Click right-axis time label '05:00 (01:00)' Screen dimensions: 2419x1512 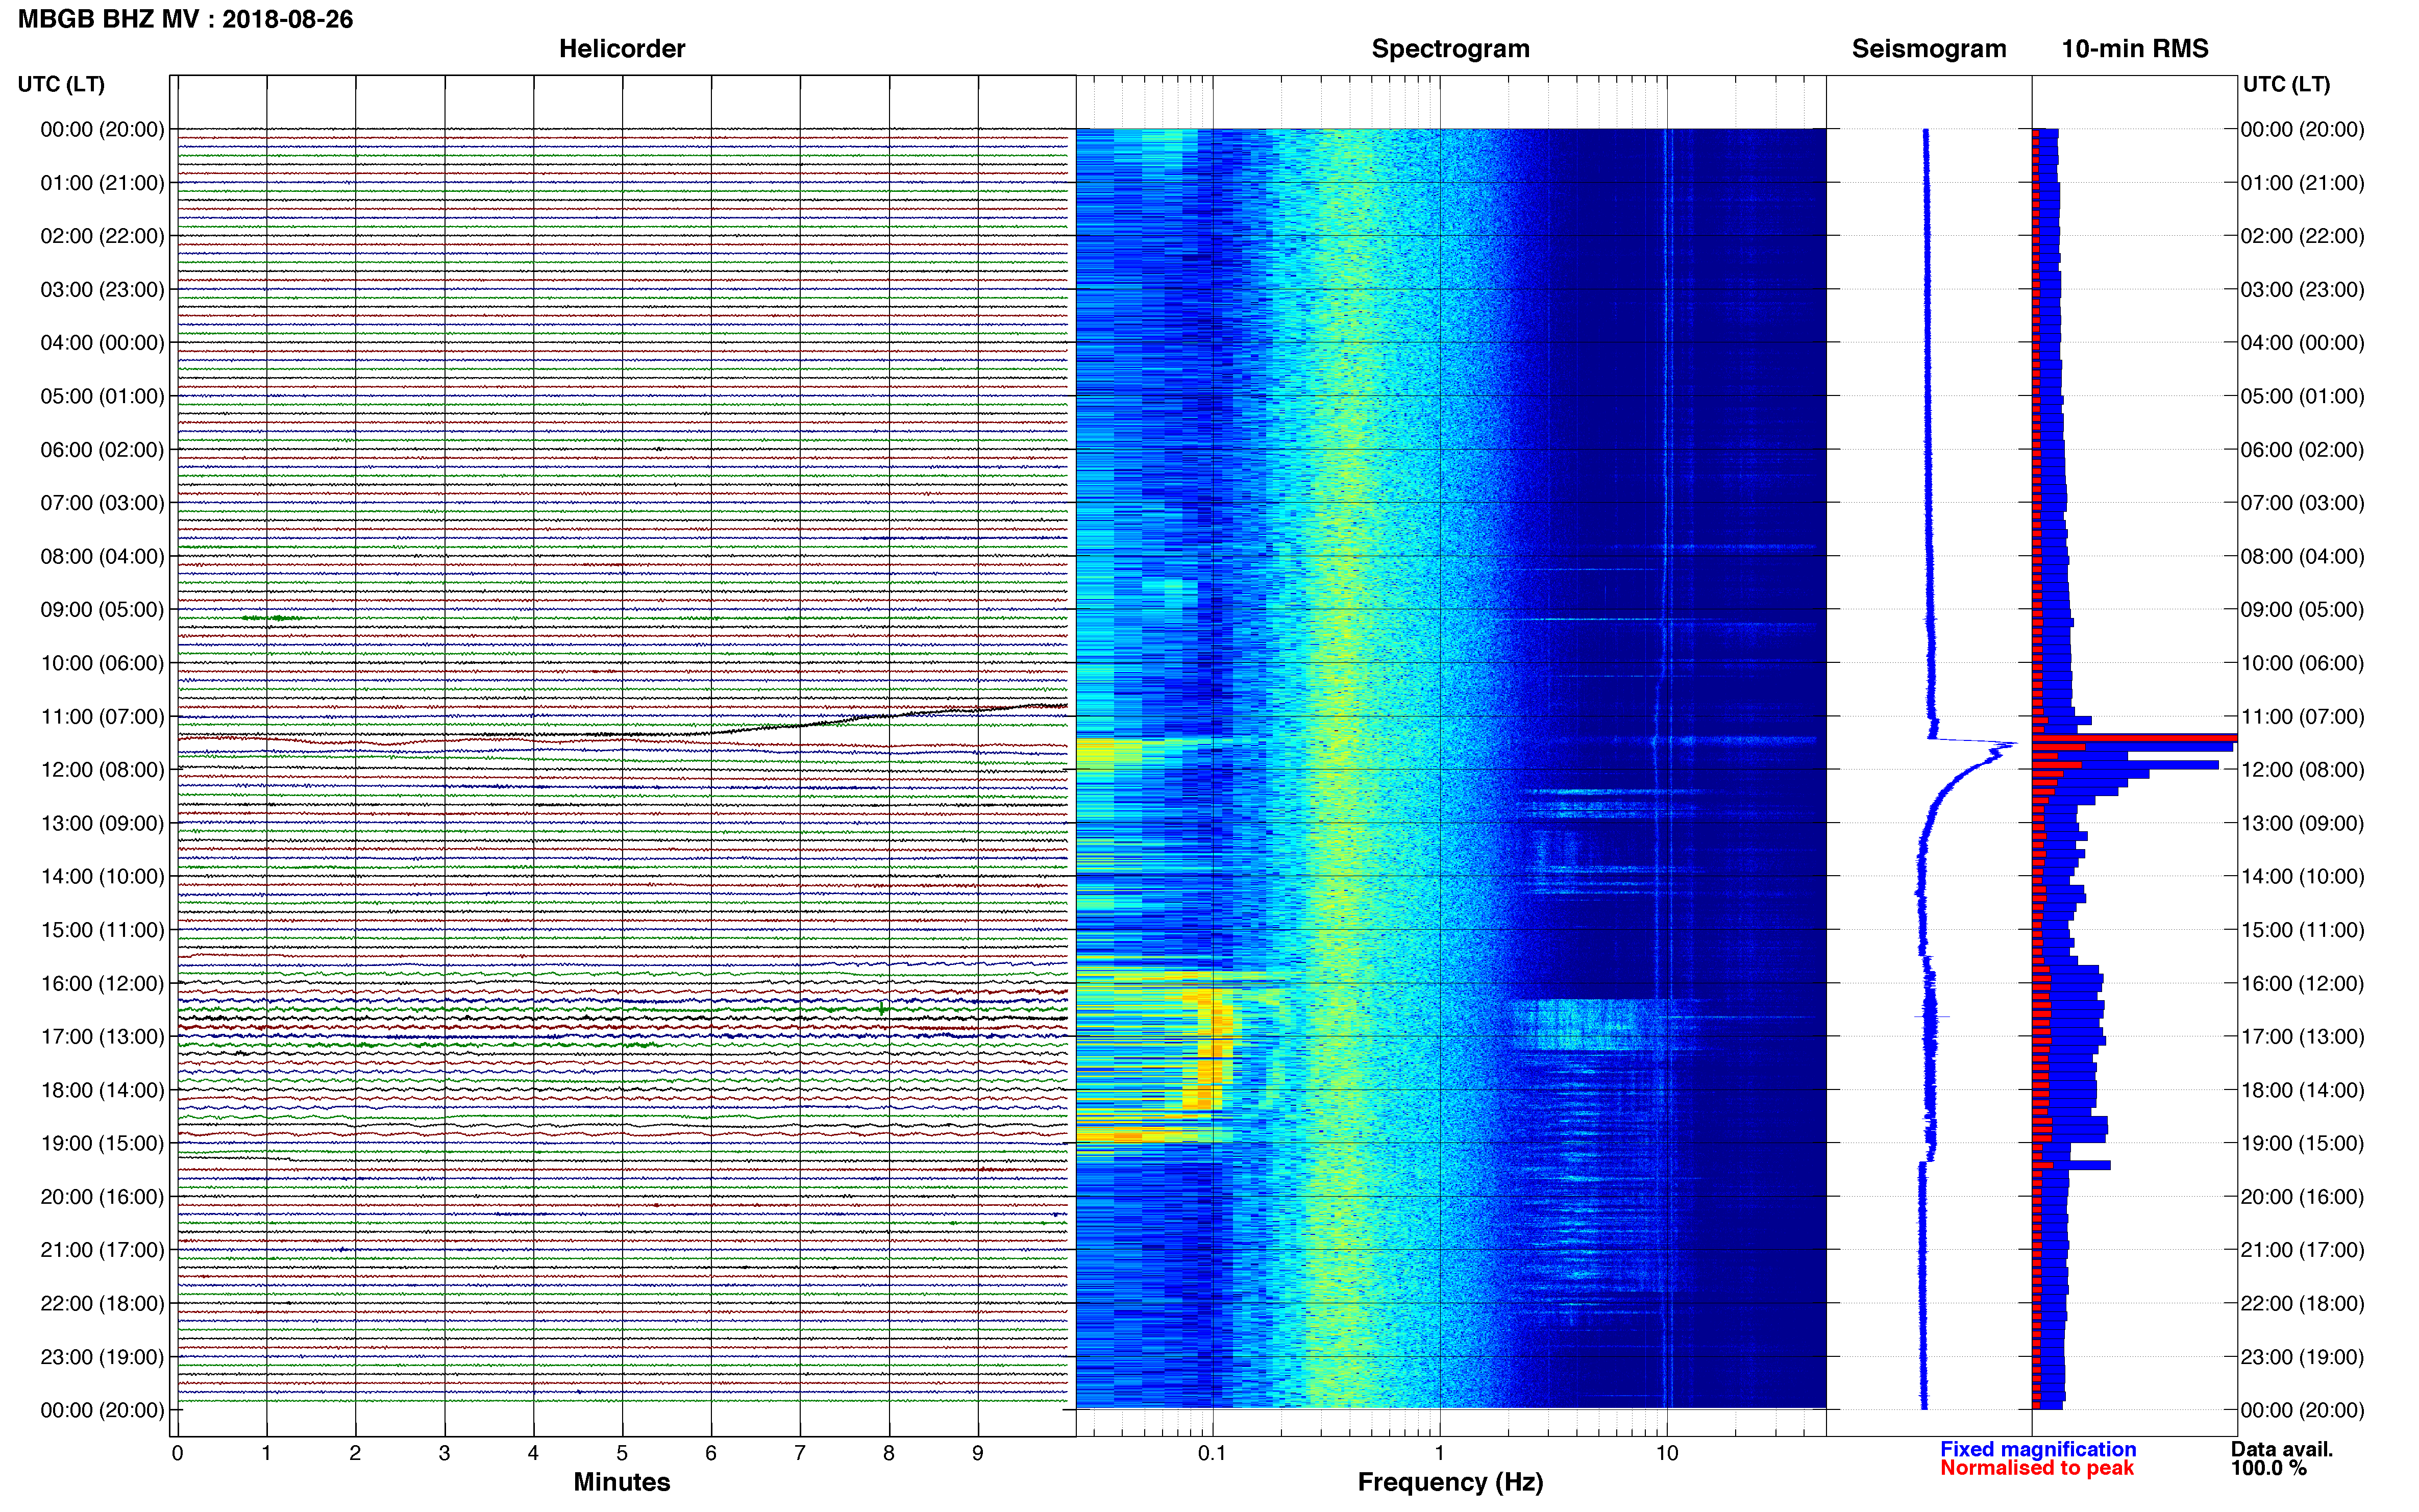pyautogui.click(x=2302, y=396)
